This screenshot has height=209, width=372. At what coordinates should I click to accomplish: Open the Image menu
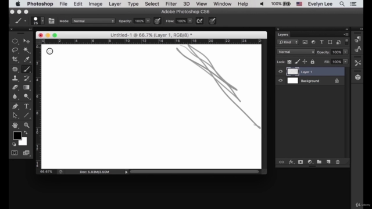click(95, 4)
